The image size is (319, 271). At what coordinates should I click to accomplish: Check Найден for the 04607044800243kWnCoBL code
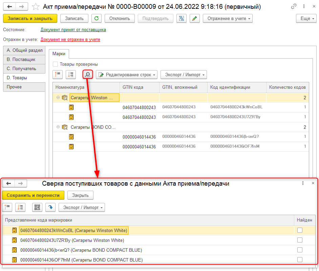coord(300,230)
